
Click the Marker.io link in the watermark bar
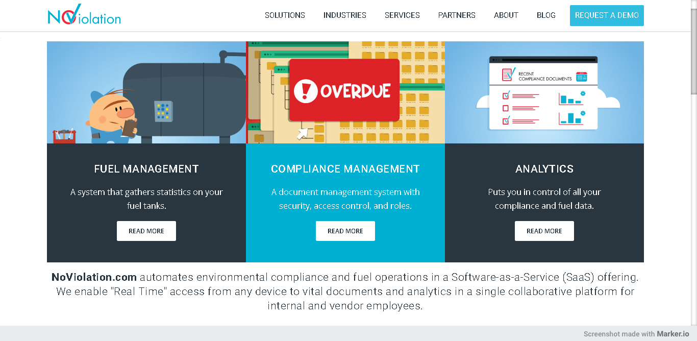673,334
